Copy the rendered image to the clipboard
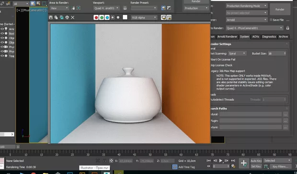This screenshot has height=174, width=297. [x=56, y=17]
